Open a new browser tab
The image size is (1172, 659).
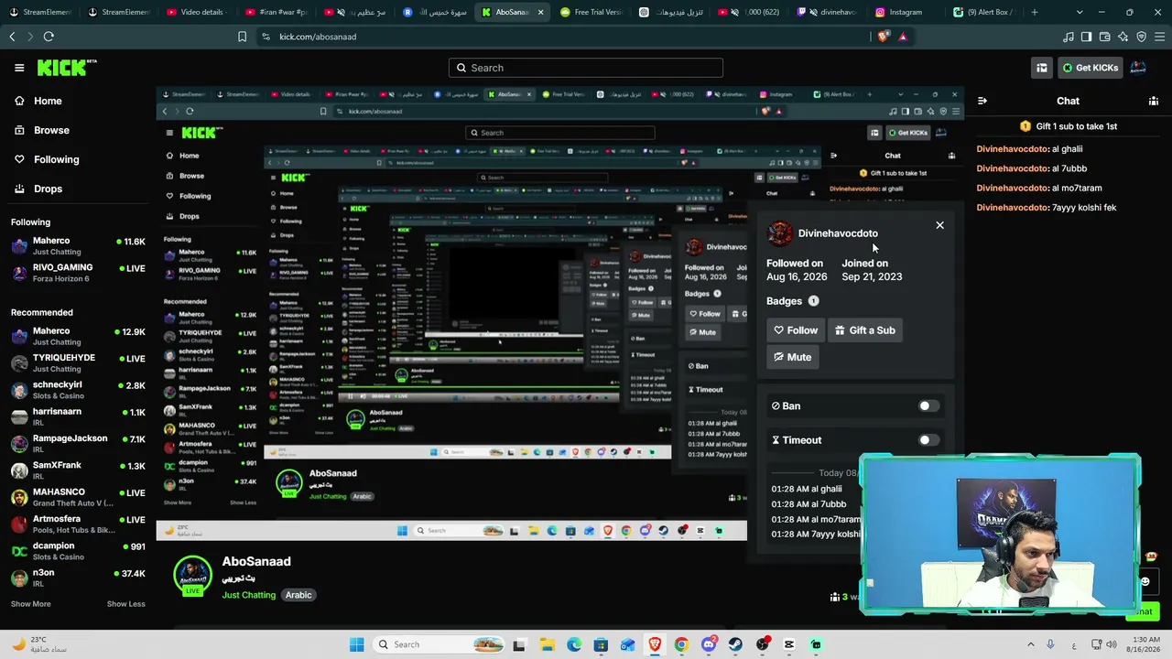click(1035, 12)
